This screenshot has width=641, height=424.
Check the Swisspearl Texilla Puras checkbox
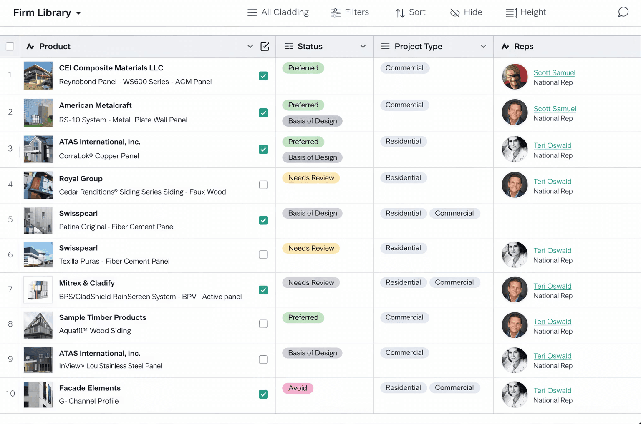pyautogui.click(x=263, y=254)
